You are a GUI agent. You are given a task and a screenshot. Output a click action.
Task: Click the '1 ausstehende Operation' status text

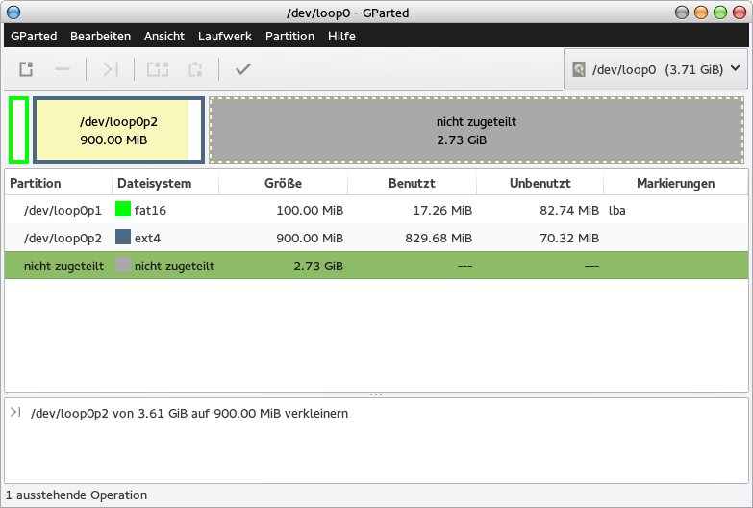point(76,495)
